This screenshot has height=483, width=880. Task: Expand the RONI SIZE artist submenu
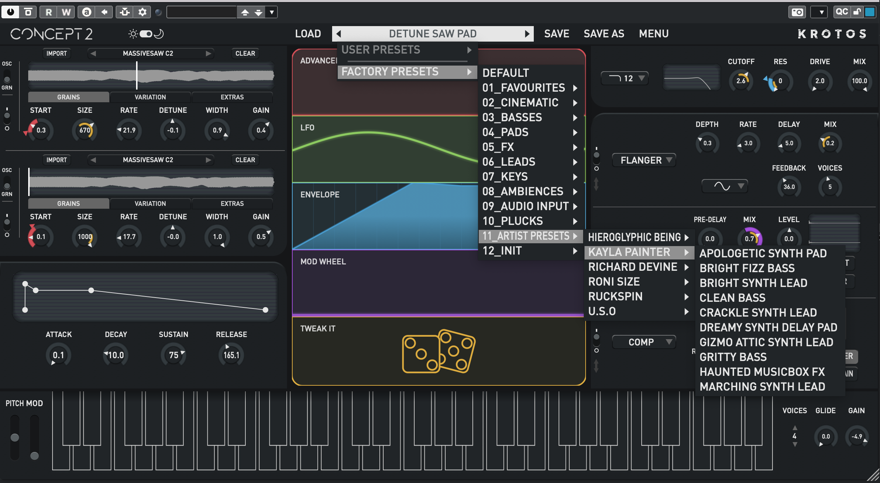point(638,282)
